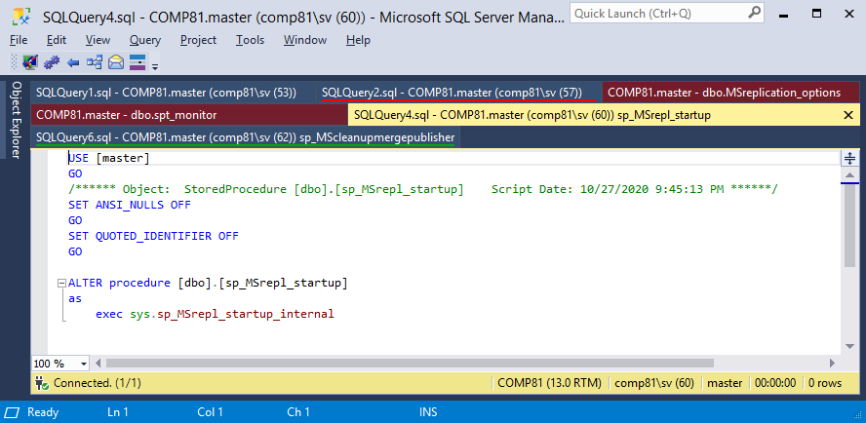The width and height of the screenshot is (866, 423).
Task: Open the toolbar overflow options arrow
Action: tap(155, 67)
